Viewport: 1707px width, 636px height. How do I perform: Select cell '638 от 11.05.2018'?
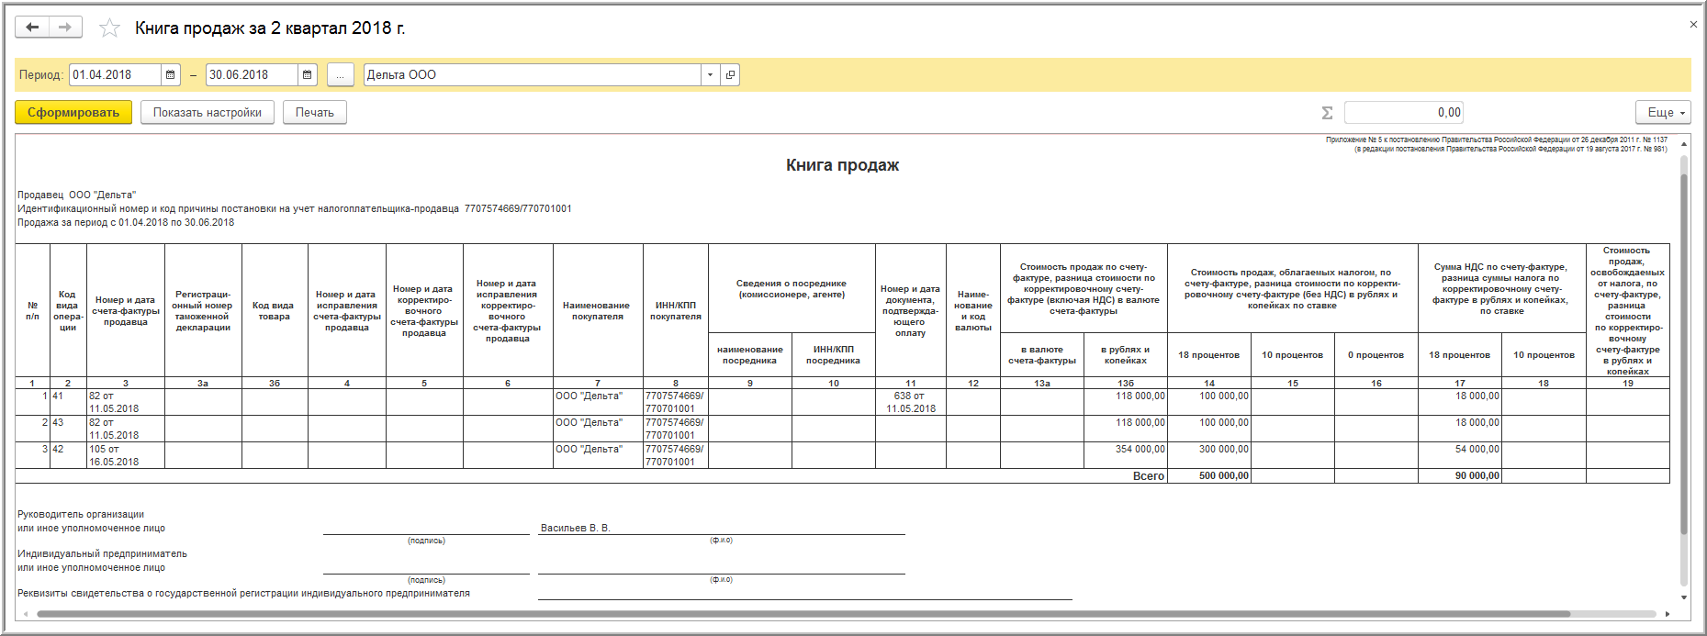[x=911, y=402]
